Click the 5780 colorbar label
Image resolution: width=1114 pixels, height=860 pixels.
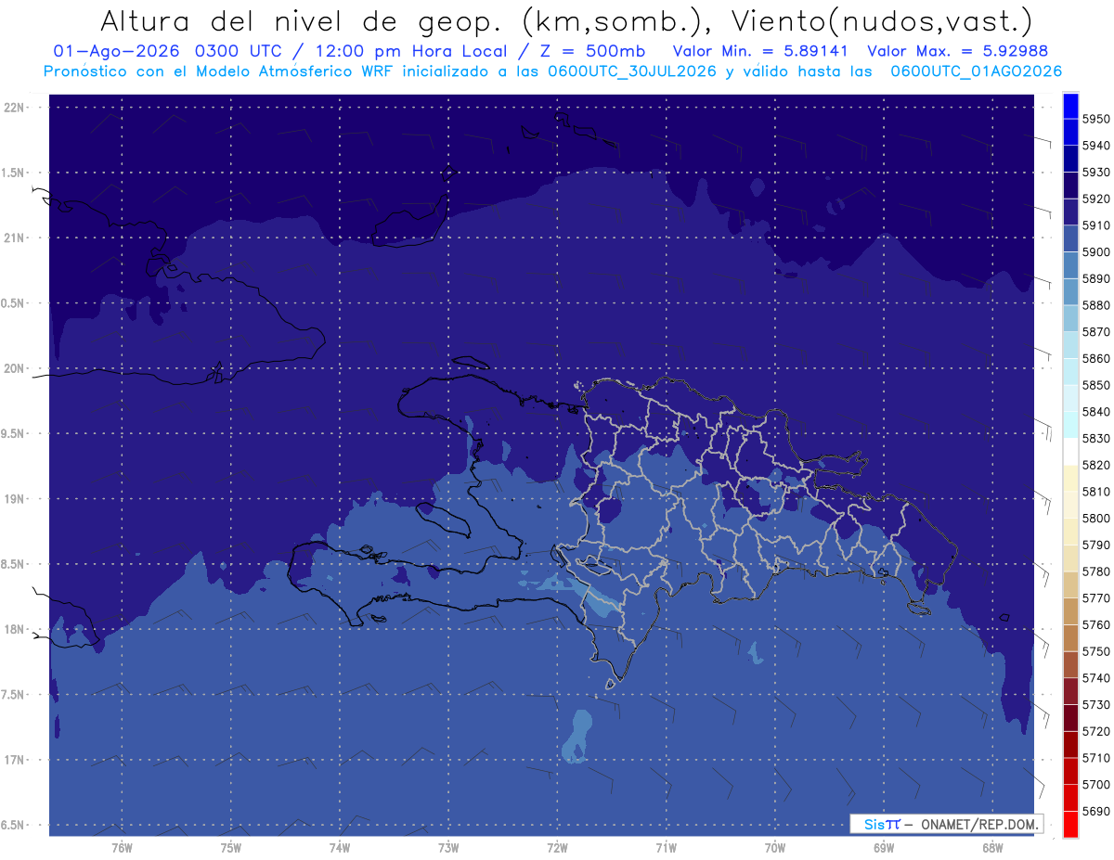1096,571
